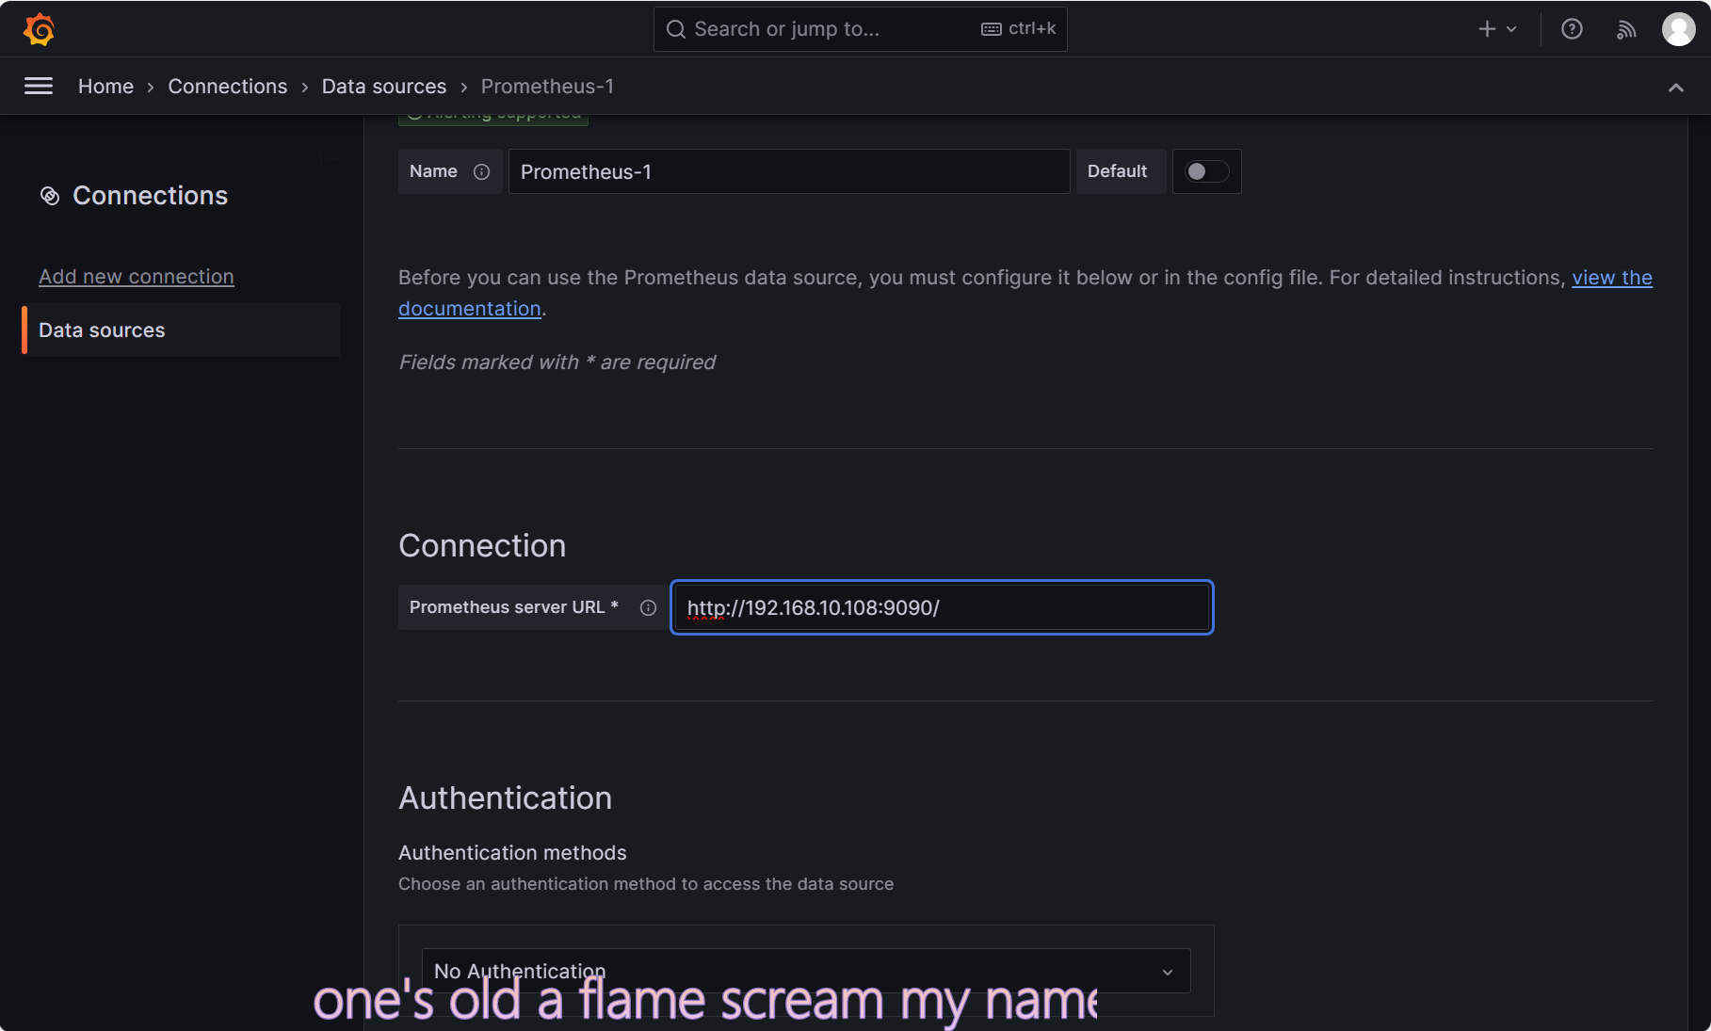The image size is (1711, 1031).
Task: Click the Name input with Prometheus-1
Action: point(789,171)
